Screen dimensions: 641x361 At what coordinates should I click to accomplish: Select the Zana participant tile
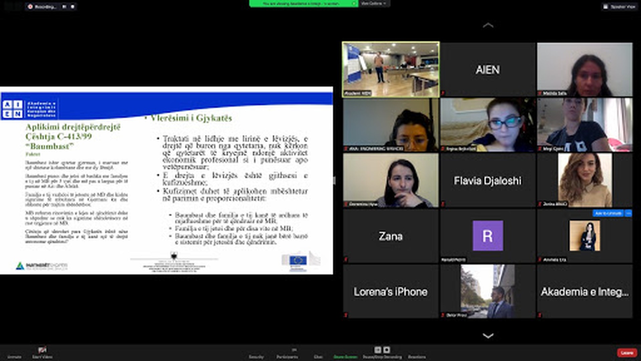pos(391,236)
